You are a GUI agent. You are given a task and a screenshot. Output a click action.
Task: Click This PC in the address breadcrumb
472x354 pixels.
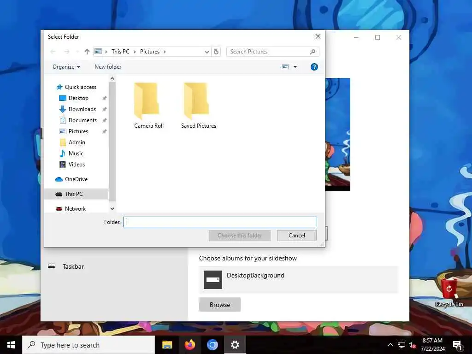point(120,52)
